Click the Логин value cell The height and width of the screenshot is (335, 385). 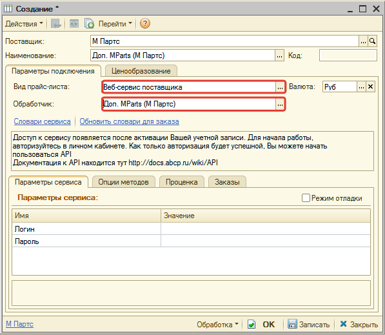(266, 229)
